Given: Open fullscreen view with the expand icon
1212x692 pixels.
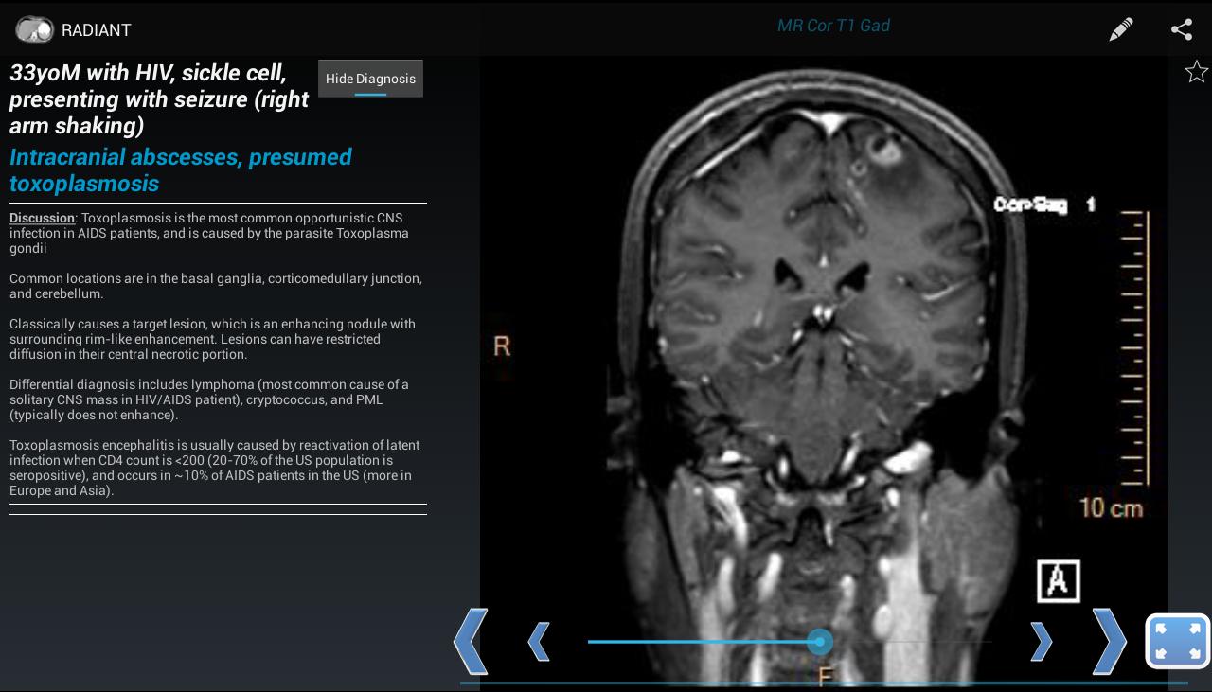Looking at the screenshot, I should 1178,641.
